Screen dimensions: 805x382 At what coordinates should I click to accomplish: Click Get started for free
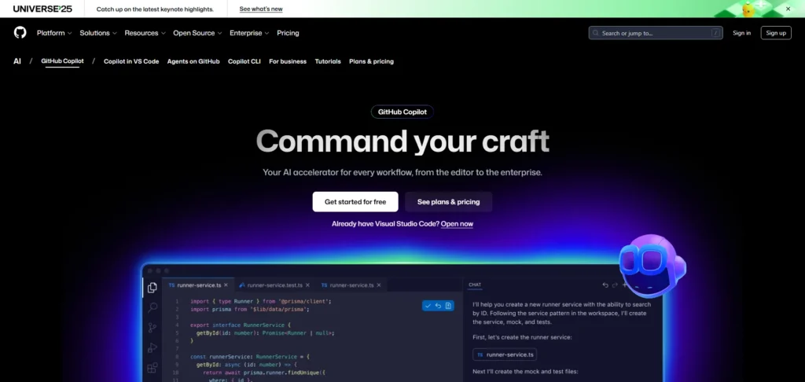pos(355,202)
